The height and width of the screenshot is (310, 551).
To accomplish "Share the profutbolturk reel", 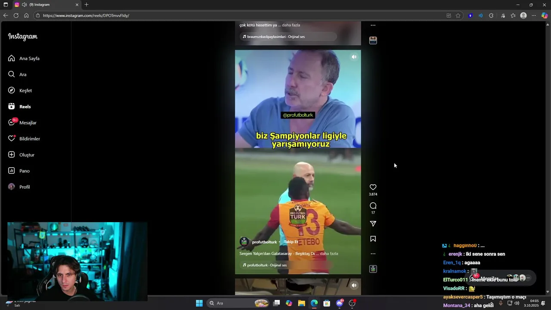I will [373, 224].
